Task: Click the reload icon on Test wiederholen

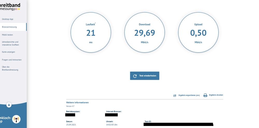Action: (x=135, y=76)
